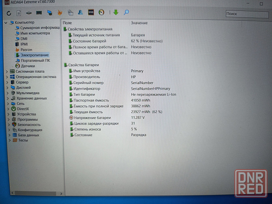This screenshot has height=204, width=272.
Task: Collapse the Компьютер tree node
Action: (x=6, y=23)
